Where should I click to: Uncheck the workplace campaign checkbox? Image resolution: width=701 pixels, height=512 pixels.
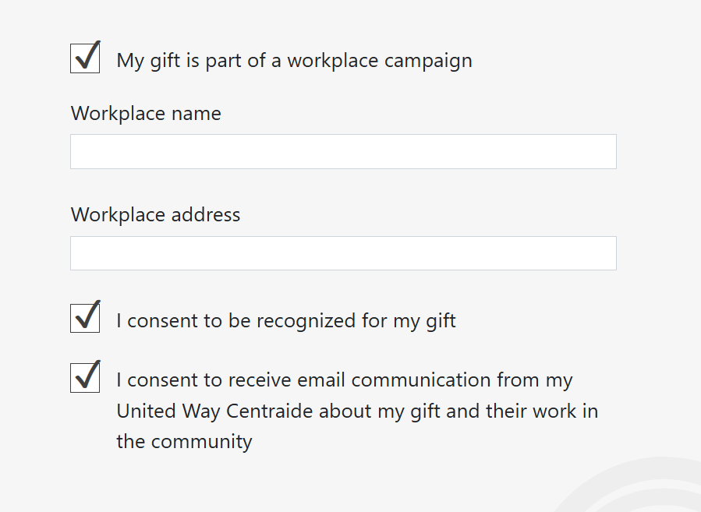tap(85, 58)
